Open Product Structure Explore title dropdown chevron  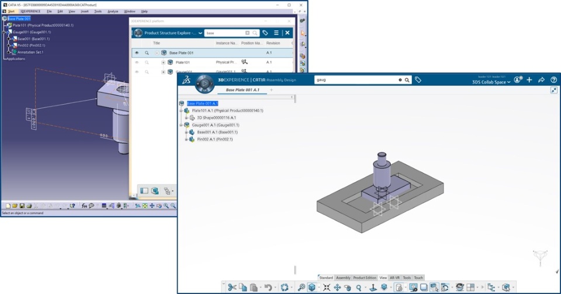coord(200,33)
